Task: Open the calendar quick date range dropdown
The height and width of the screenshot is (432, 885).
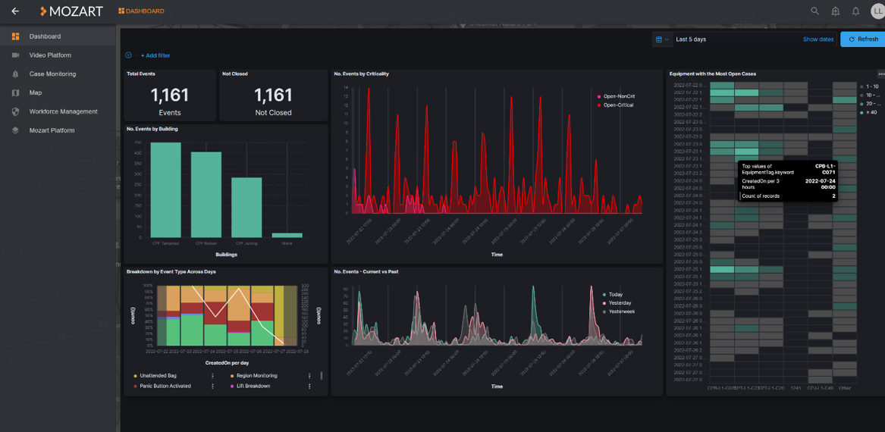Action: click(661, 39)
